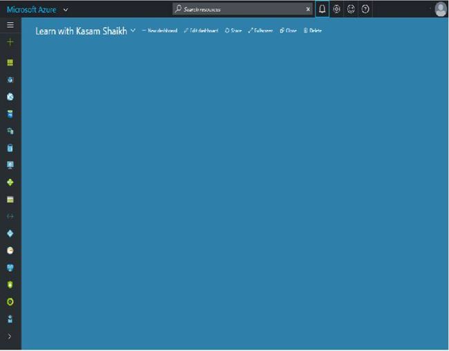
Task: Open App Services globe icon
Action: click(10, 97)
